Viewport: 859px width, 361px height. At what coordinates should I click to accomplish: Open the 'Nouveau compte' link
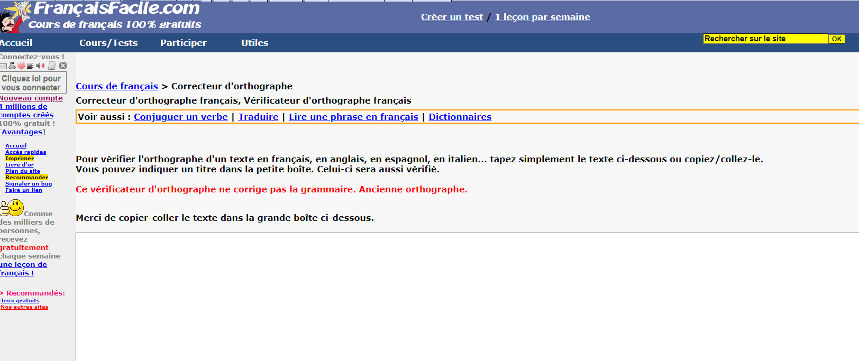[31, 98]
